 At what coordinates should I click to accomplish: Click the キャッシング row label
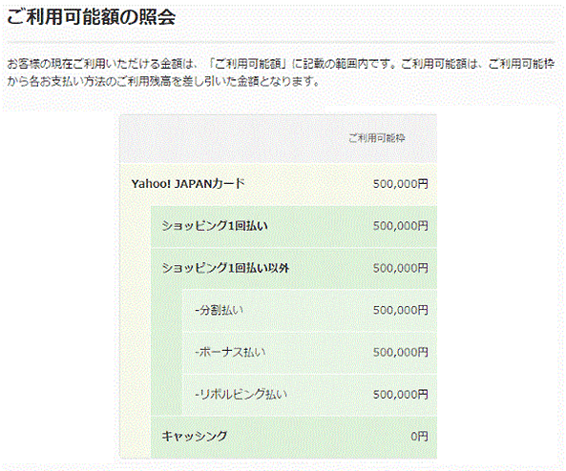point(194,437)
